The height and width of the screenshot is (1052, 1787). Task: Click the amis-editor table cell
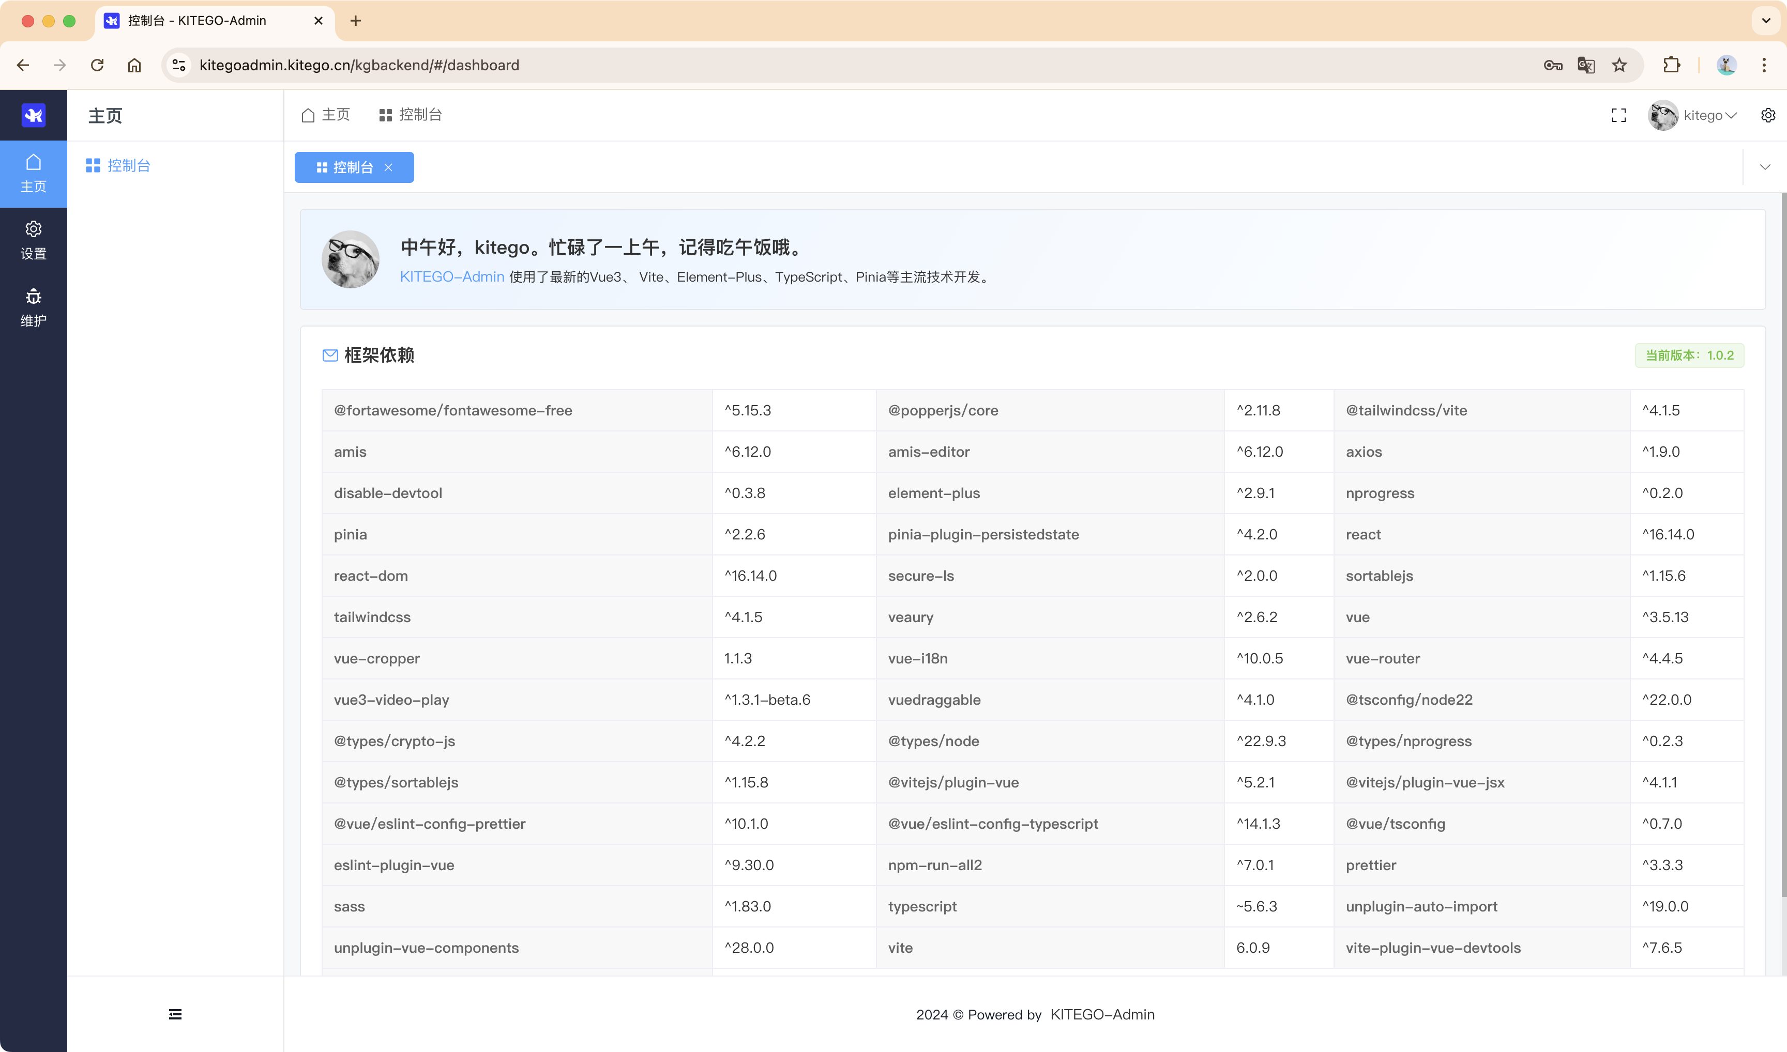[1050, 452]
